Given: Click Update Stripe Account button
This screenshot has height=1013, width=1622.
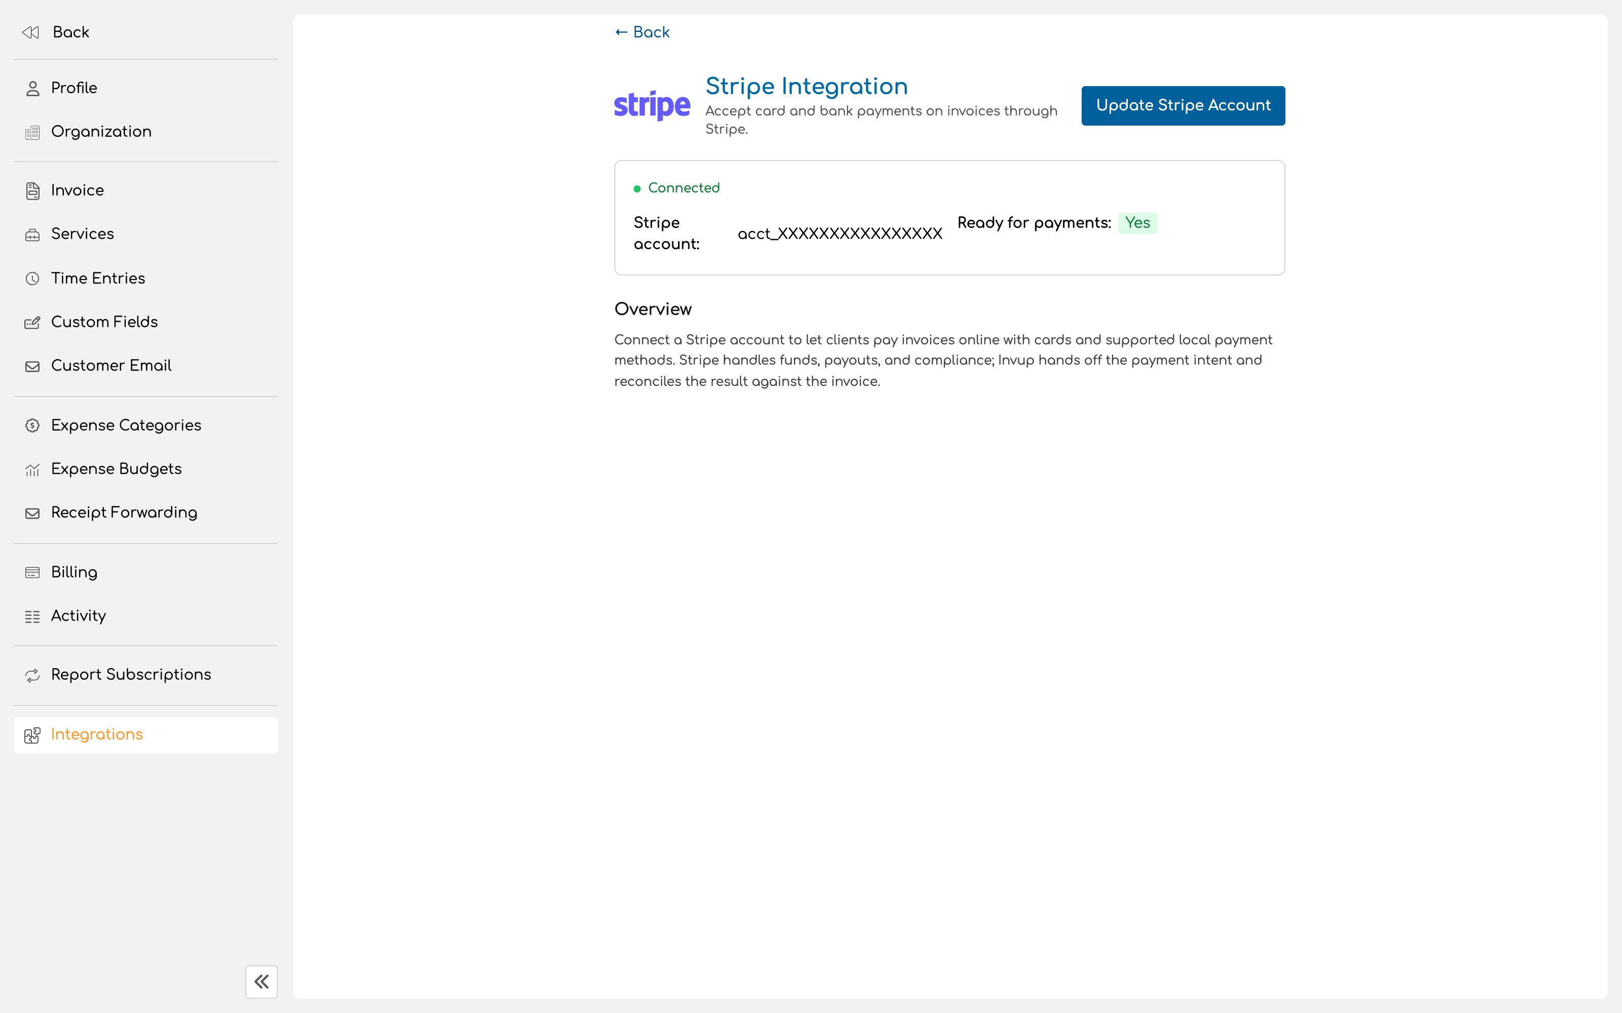Looking at the screenshot, I should pos(1183,105).
